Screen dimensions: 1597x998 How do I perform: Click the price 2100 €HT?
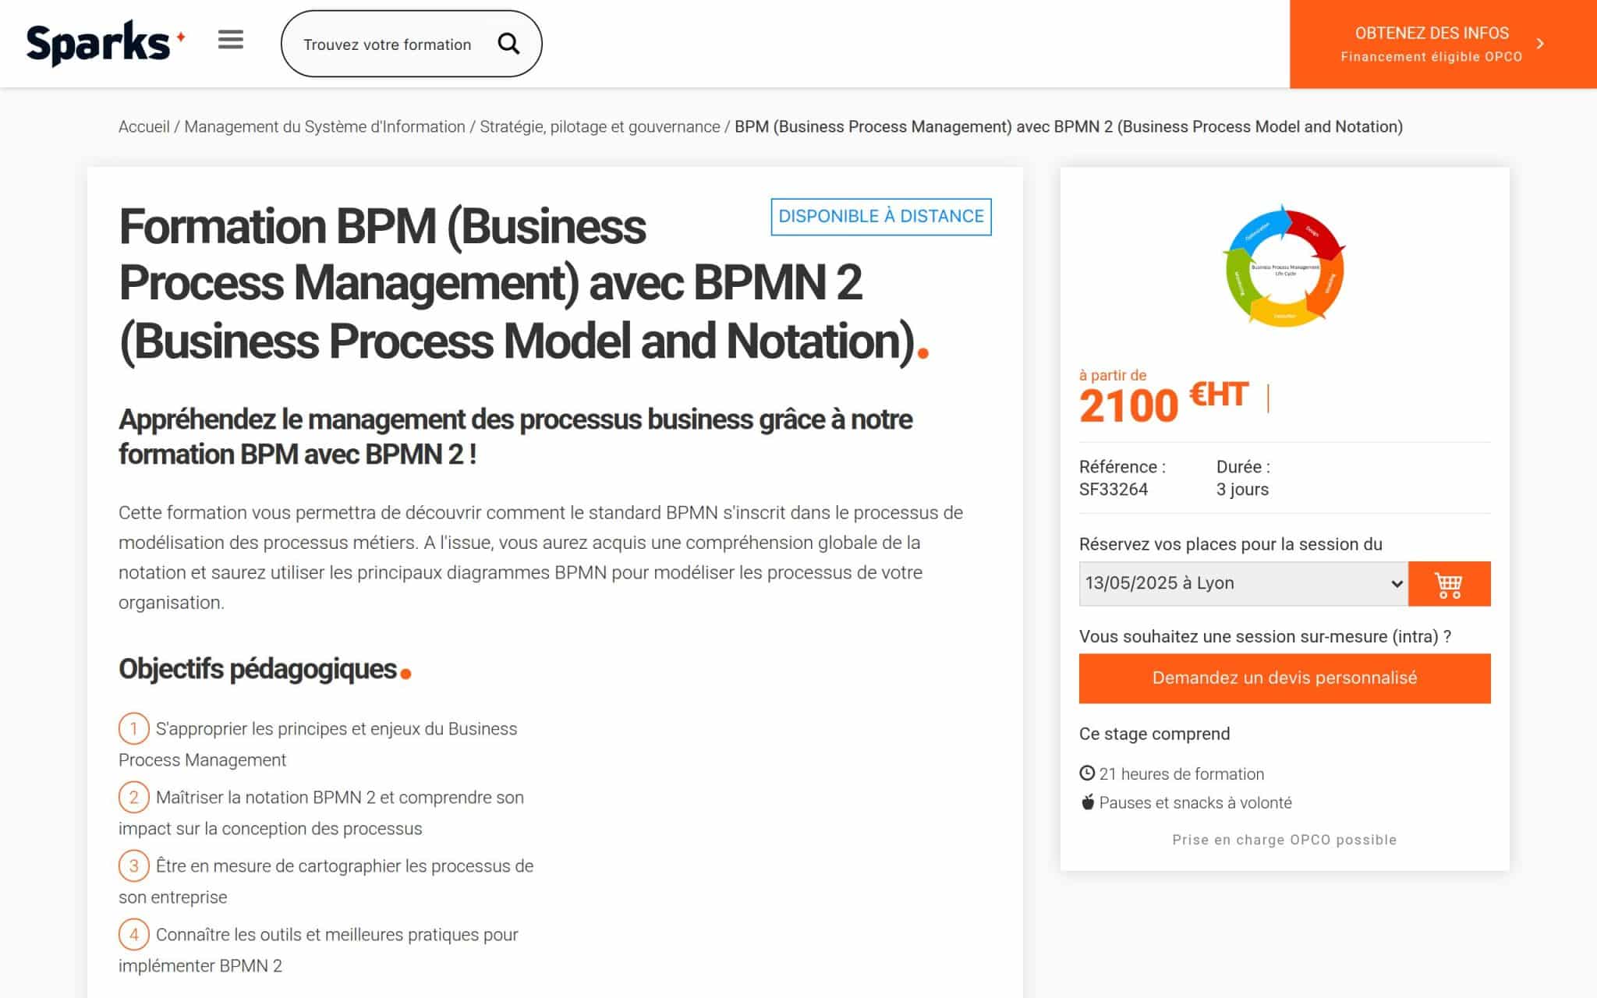1163,405
